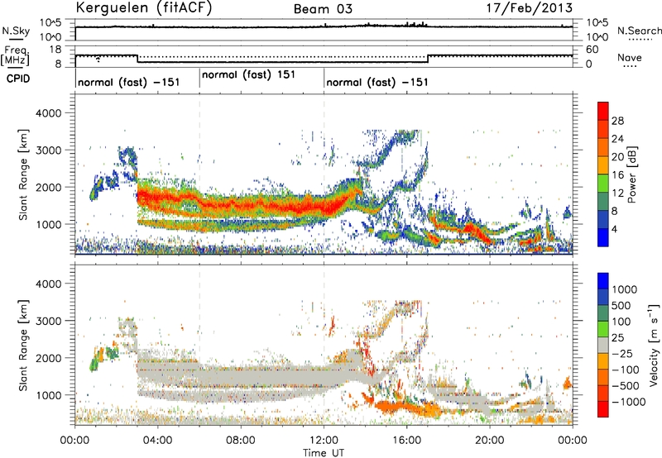662x458 pixels.
Task: Click the bright blue top Velocity color bar segment
Action: click(x=603, y=281)
